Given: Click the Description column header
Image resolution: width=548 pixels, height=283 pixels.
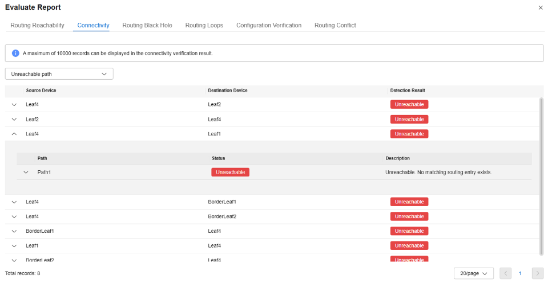Looking at the screenshot, I should (x=398, y=158).
